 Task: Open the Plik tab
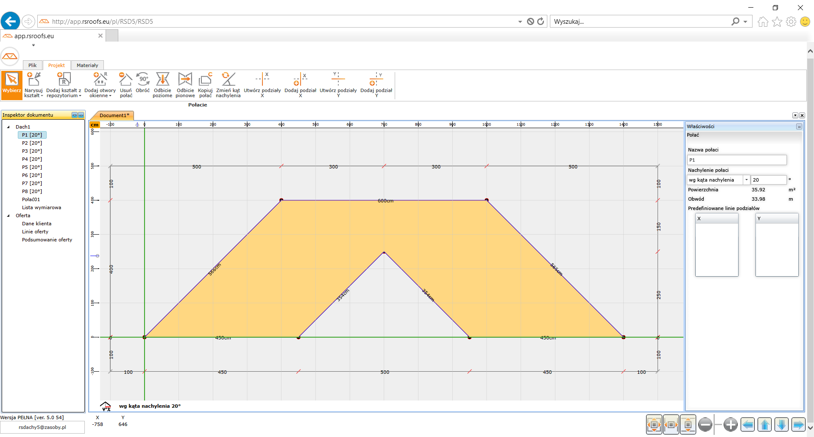33,65
